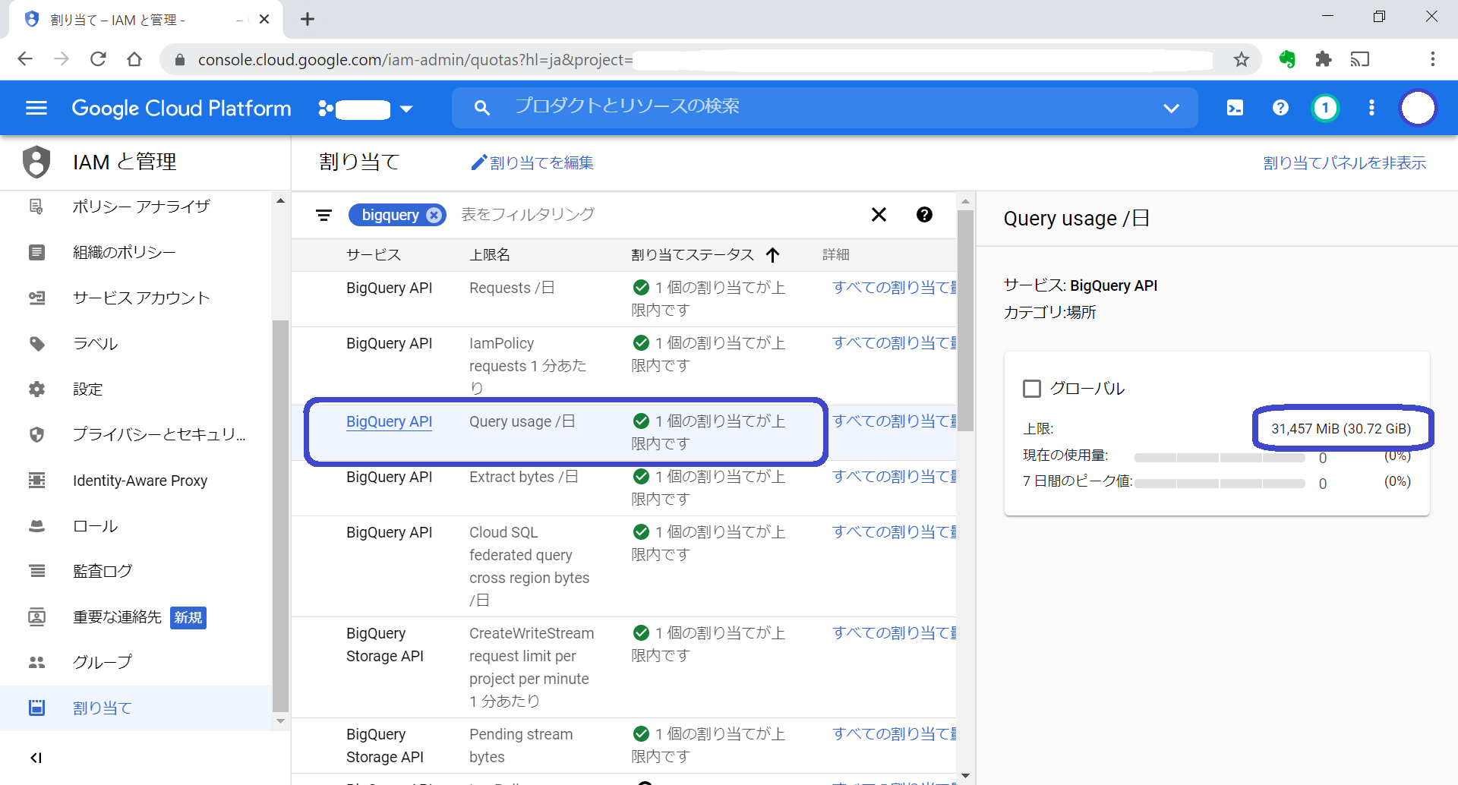Click the Extract bytes /日 limit name
1458x785 pixels.
523,477
